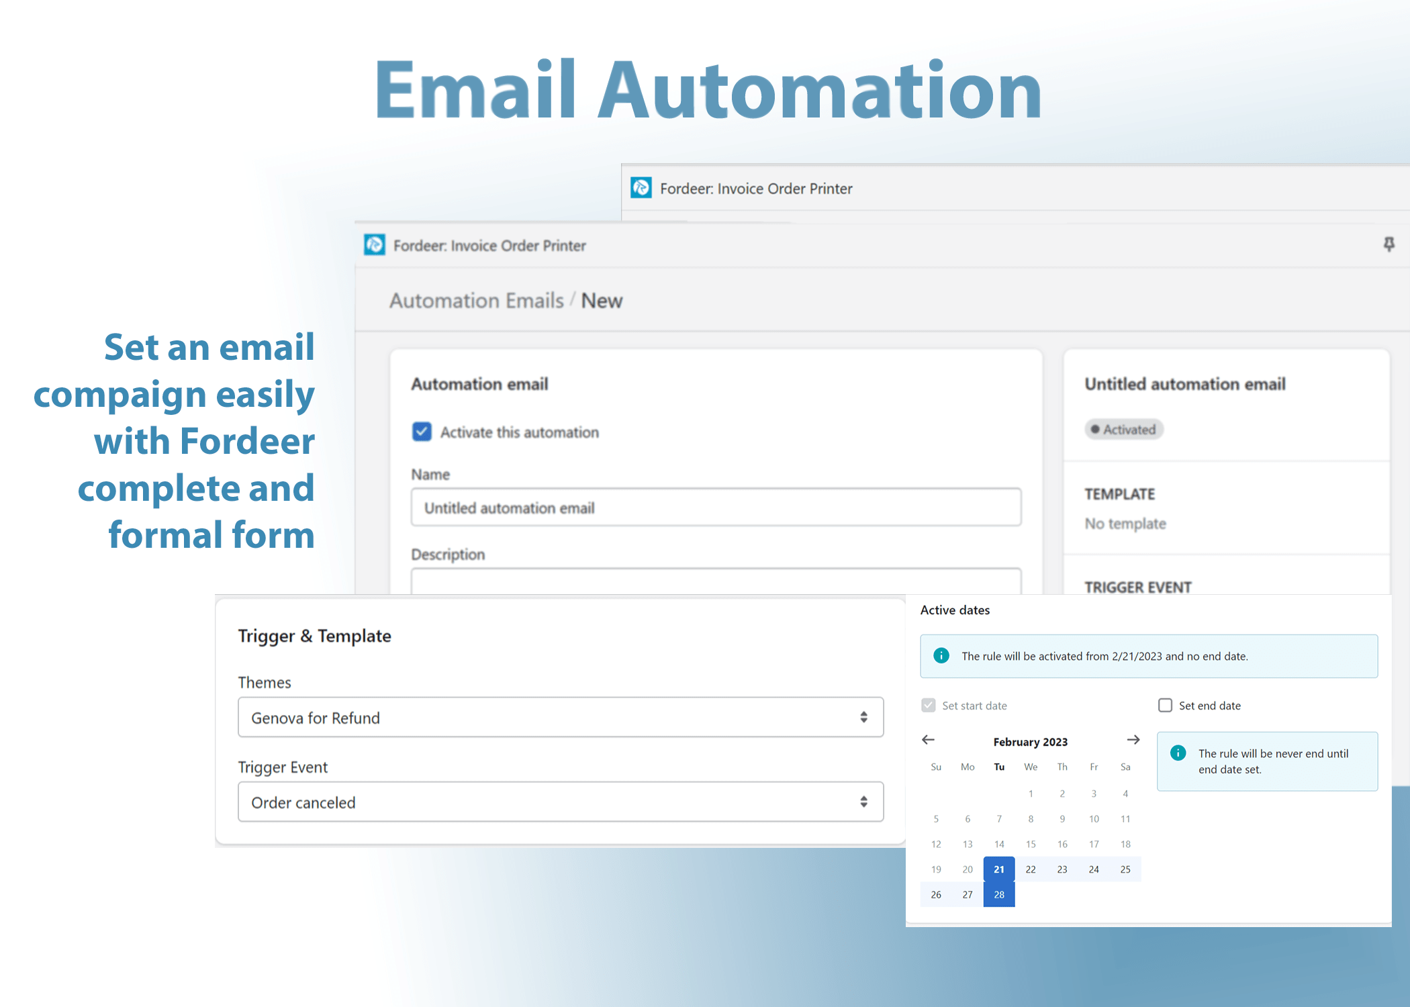Click the Trigger & Template heading
The image size is (1410, 1007).
pos(314,636)
